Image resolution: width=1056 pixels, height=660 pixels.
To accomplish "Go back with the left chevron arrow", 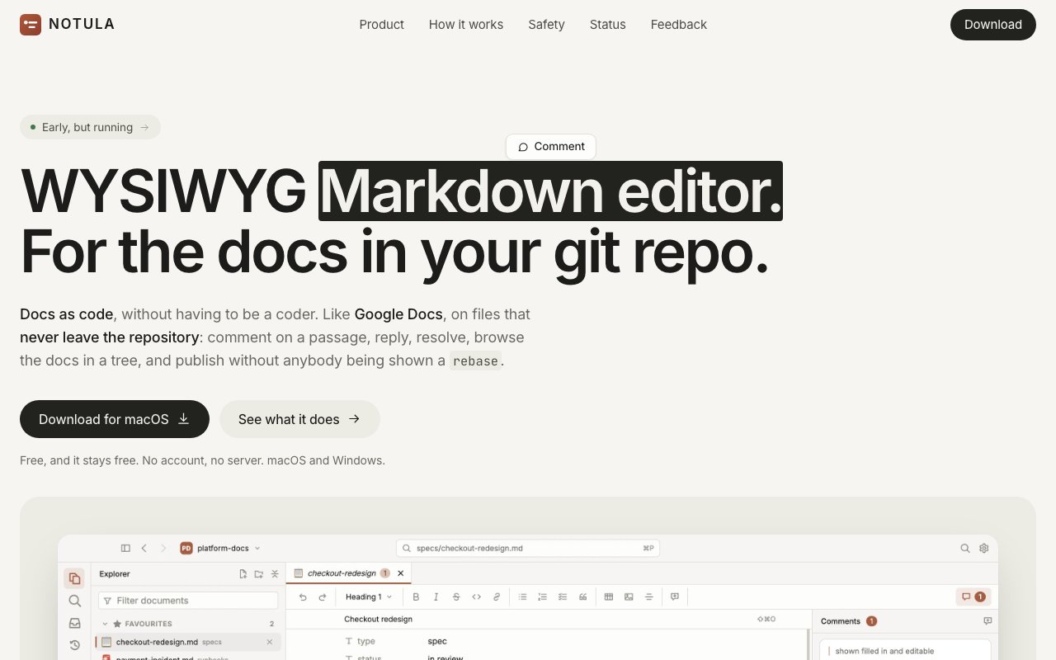I will [144, 548].
